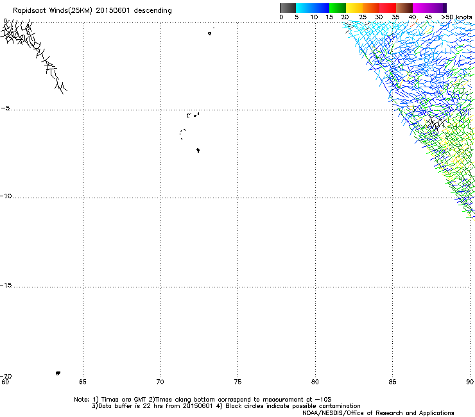Click the purple 45-50 knots color segment
Screen dimensions: 475x417
[x=438, y=8]
